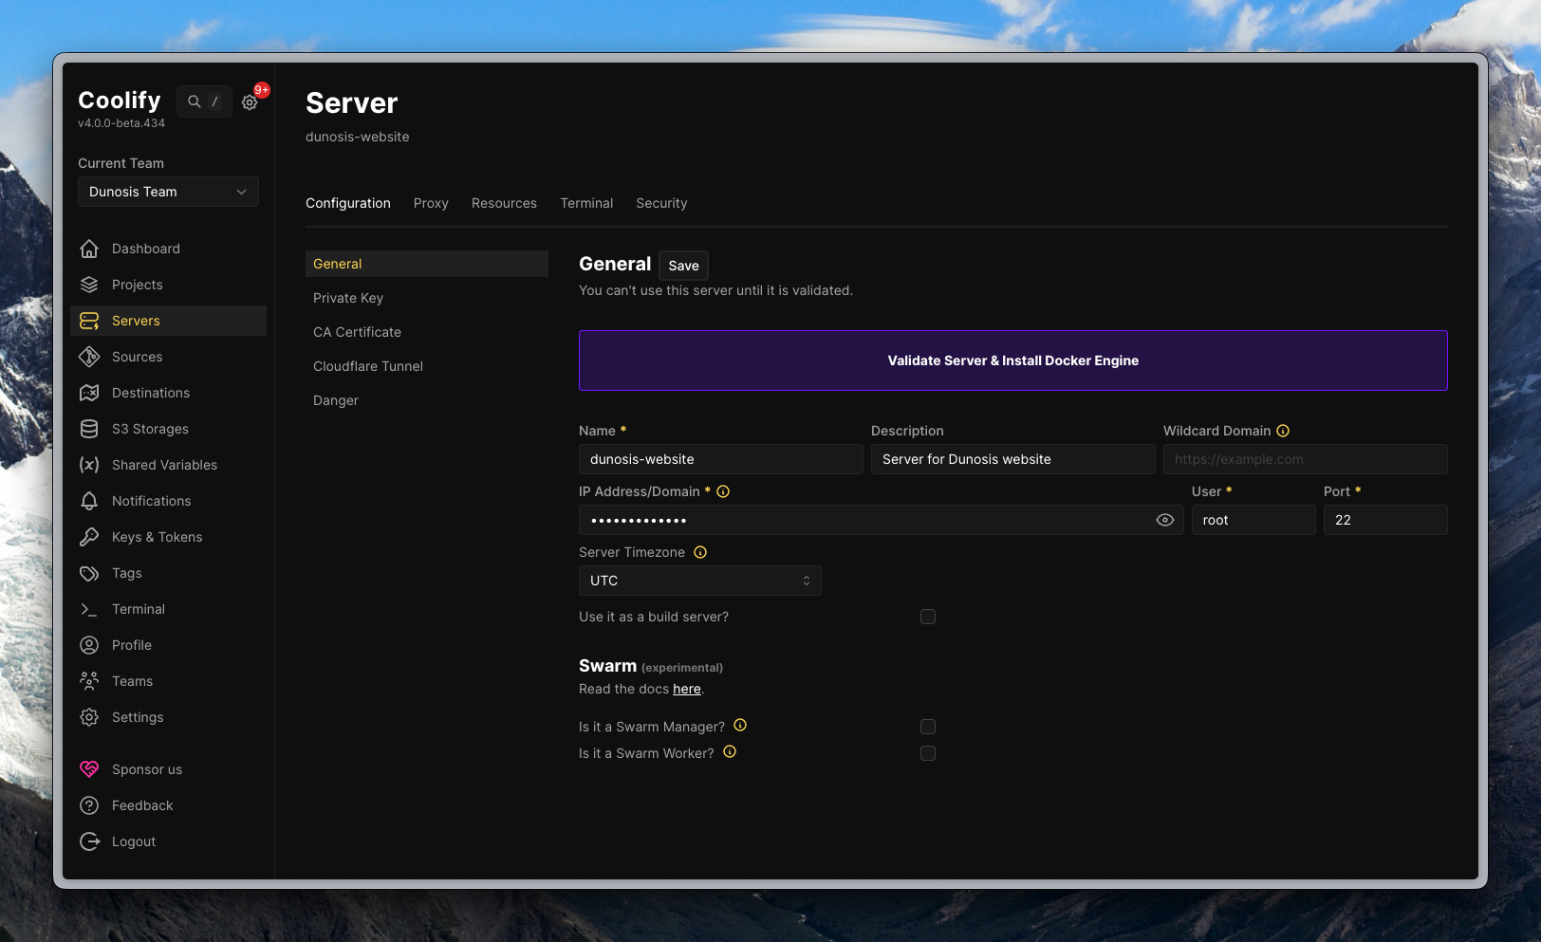Switch to the Proxy tab
Image resolution: width=1541 pixels, height=942 pixels.
431,203
